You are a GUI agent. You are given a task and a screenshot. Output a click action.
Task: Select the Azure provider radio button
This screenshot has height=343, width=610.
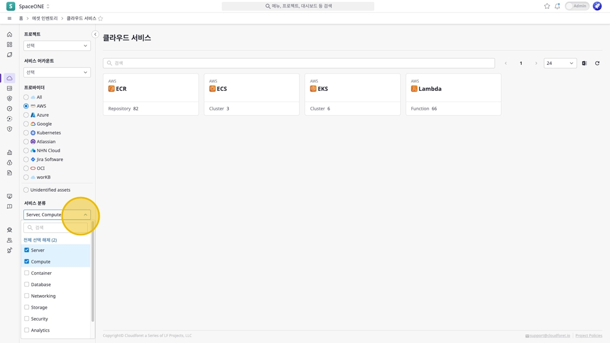(x=26, y=115)
